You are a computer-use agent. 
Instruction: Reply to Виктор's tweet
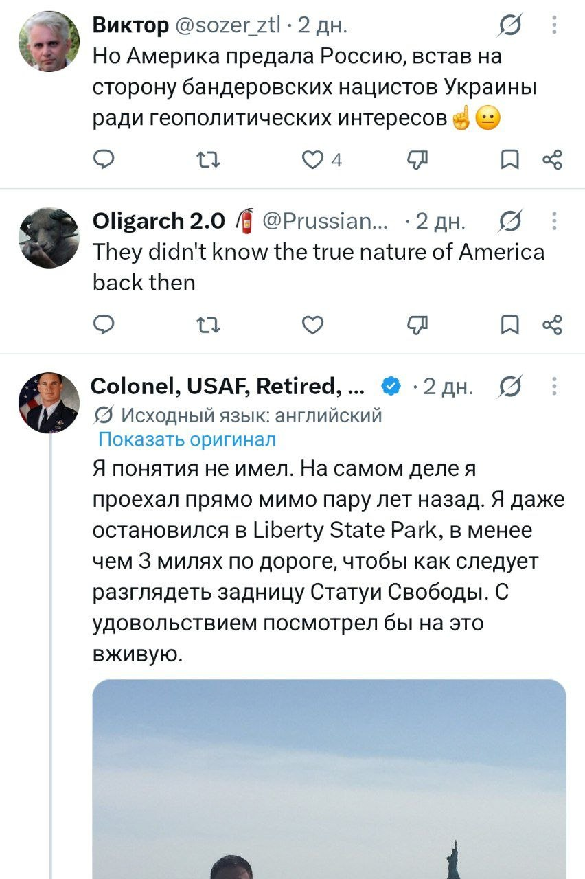103,161
